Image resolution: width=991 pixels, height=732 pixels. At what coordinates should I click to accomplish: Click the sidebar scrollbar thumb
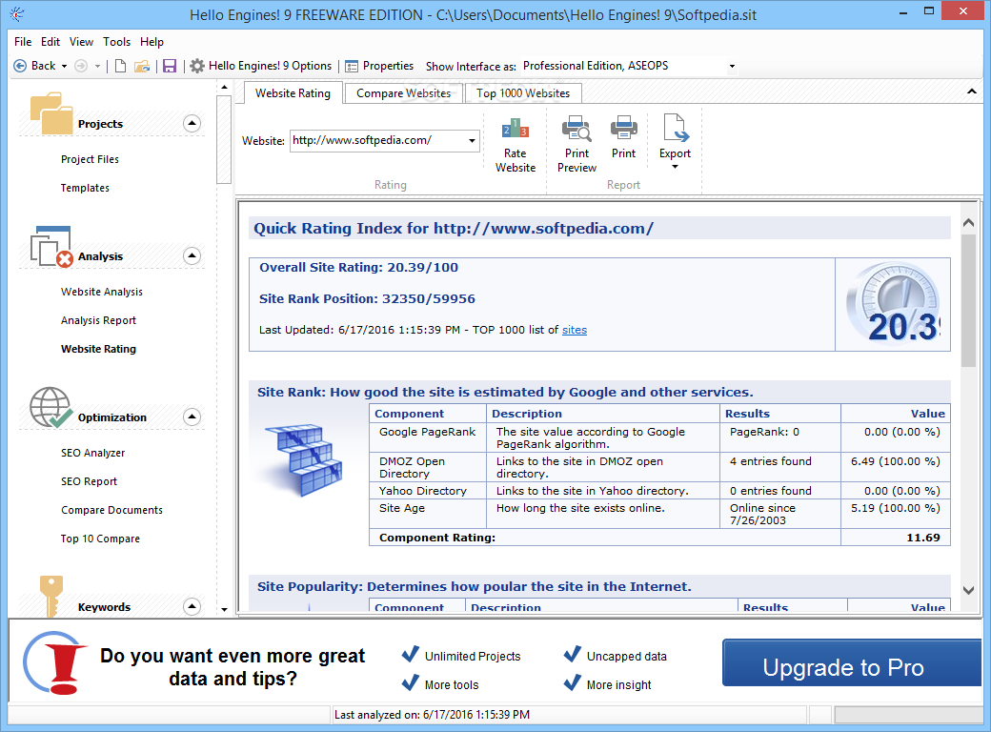click(x=224, y=140)
